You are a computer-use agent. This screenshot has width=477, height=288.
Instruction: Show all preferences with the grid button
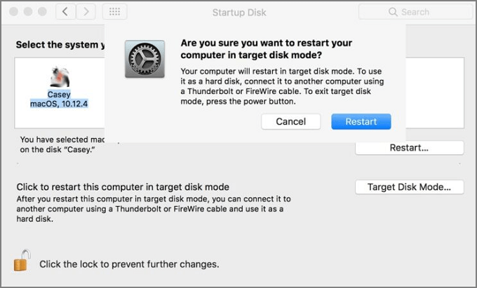(115, 12)
